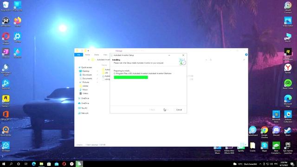Screen dimensions: 297x167
Task: Open Office desktop icon
Action: [6, 116]
